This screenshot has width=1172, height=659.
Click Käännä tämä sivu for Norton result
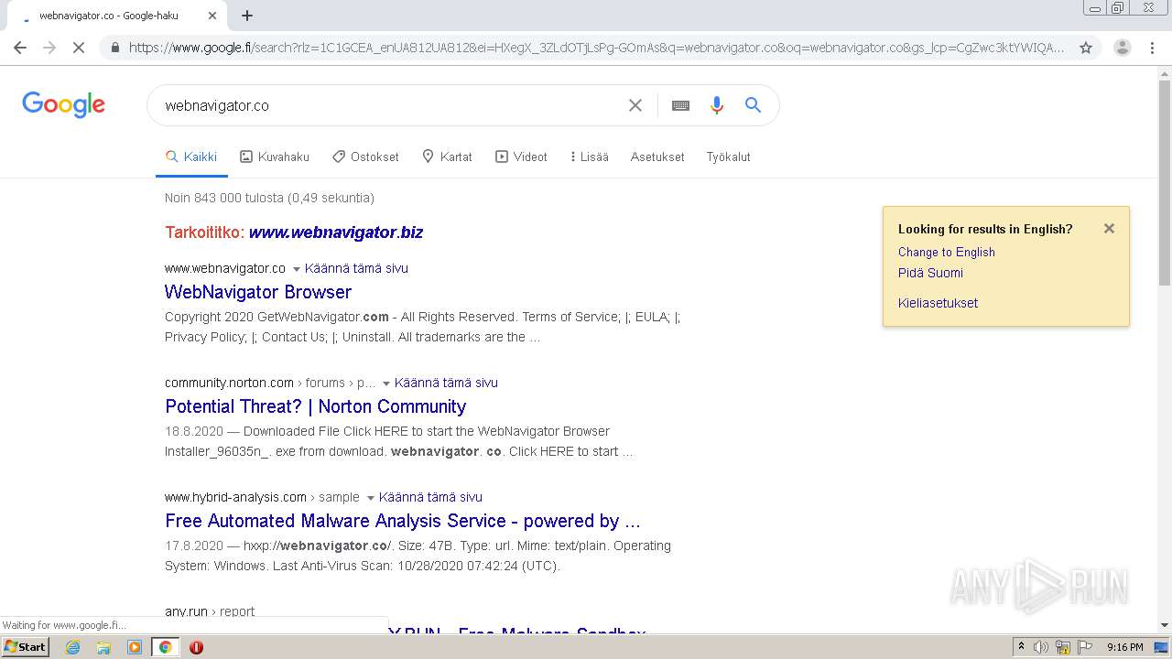pyautogui.click(x=446, y=383)
